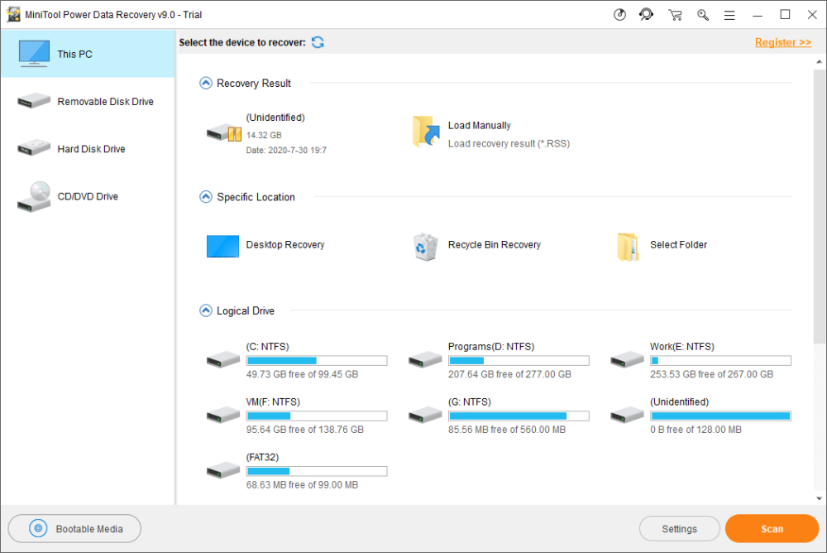Switch to Removable Disk Drive tab
The image size is (827, 553).
[88, 101]
